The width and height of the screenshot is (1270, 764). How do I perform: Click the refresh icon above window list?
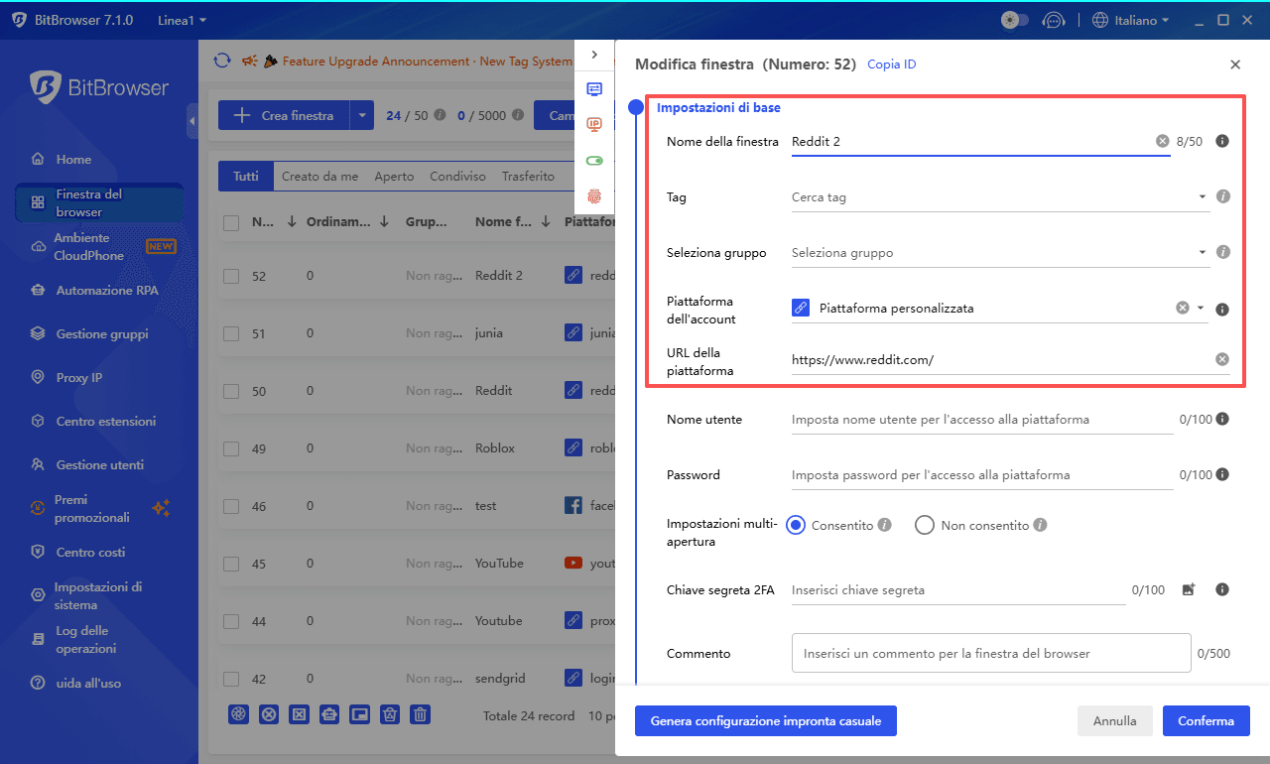point(222,61)
